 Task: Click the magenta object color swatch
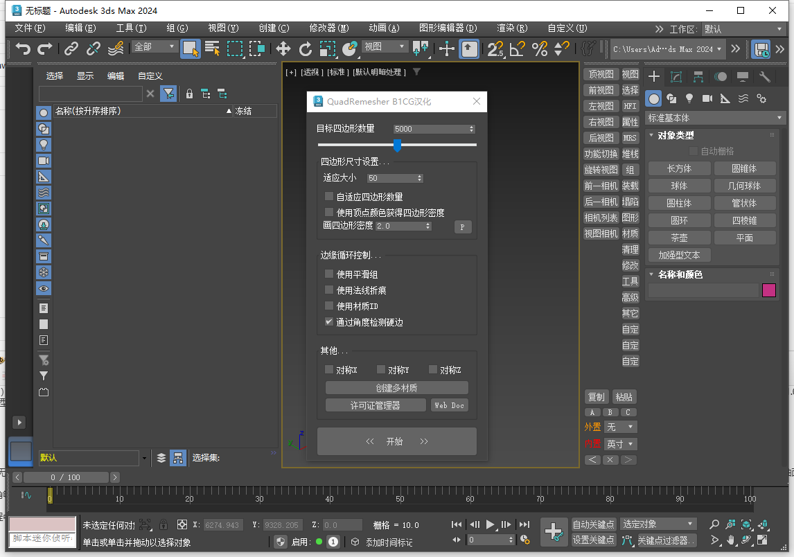tap(768, 290)
